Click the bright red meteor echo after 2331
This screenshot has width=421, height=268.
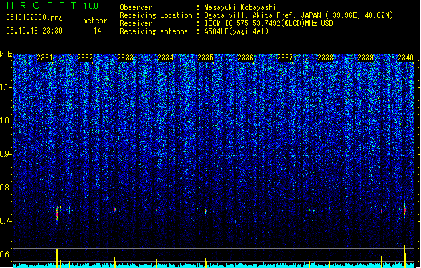57,214
